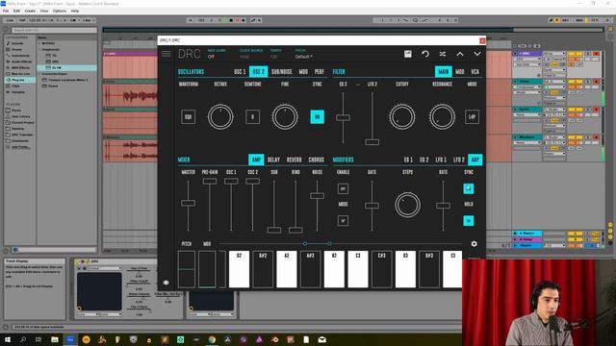Click the CUTOFF knob
The image size is (616, 346).
click(x=402, y=117)
